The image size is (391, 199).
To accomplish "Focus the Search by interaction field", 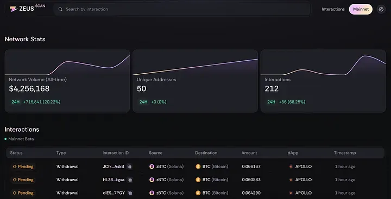I will [182, 9].
